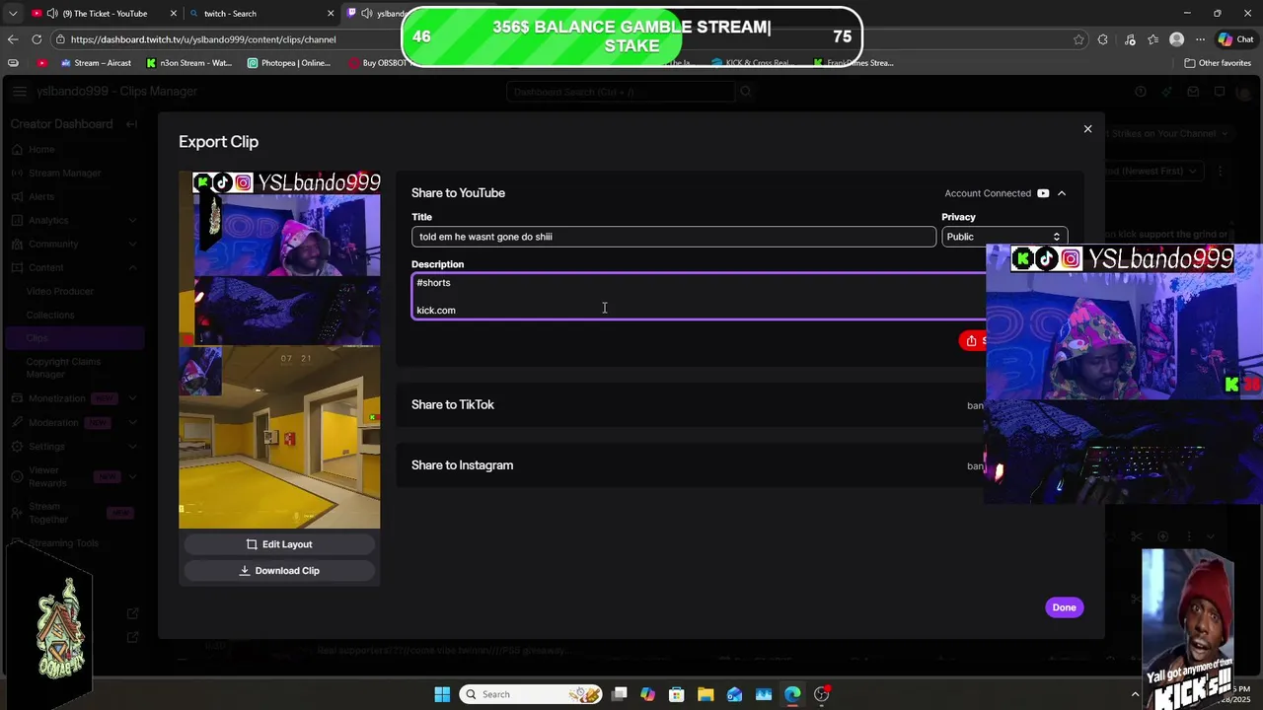This screenshot has width=1263, height=710.
Task: Download the clip file
Action: click(279, 571)
